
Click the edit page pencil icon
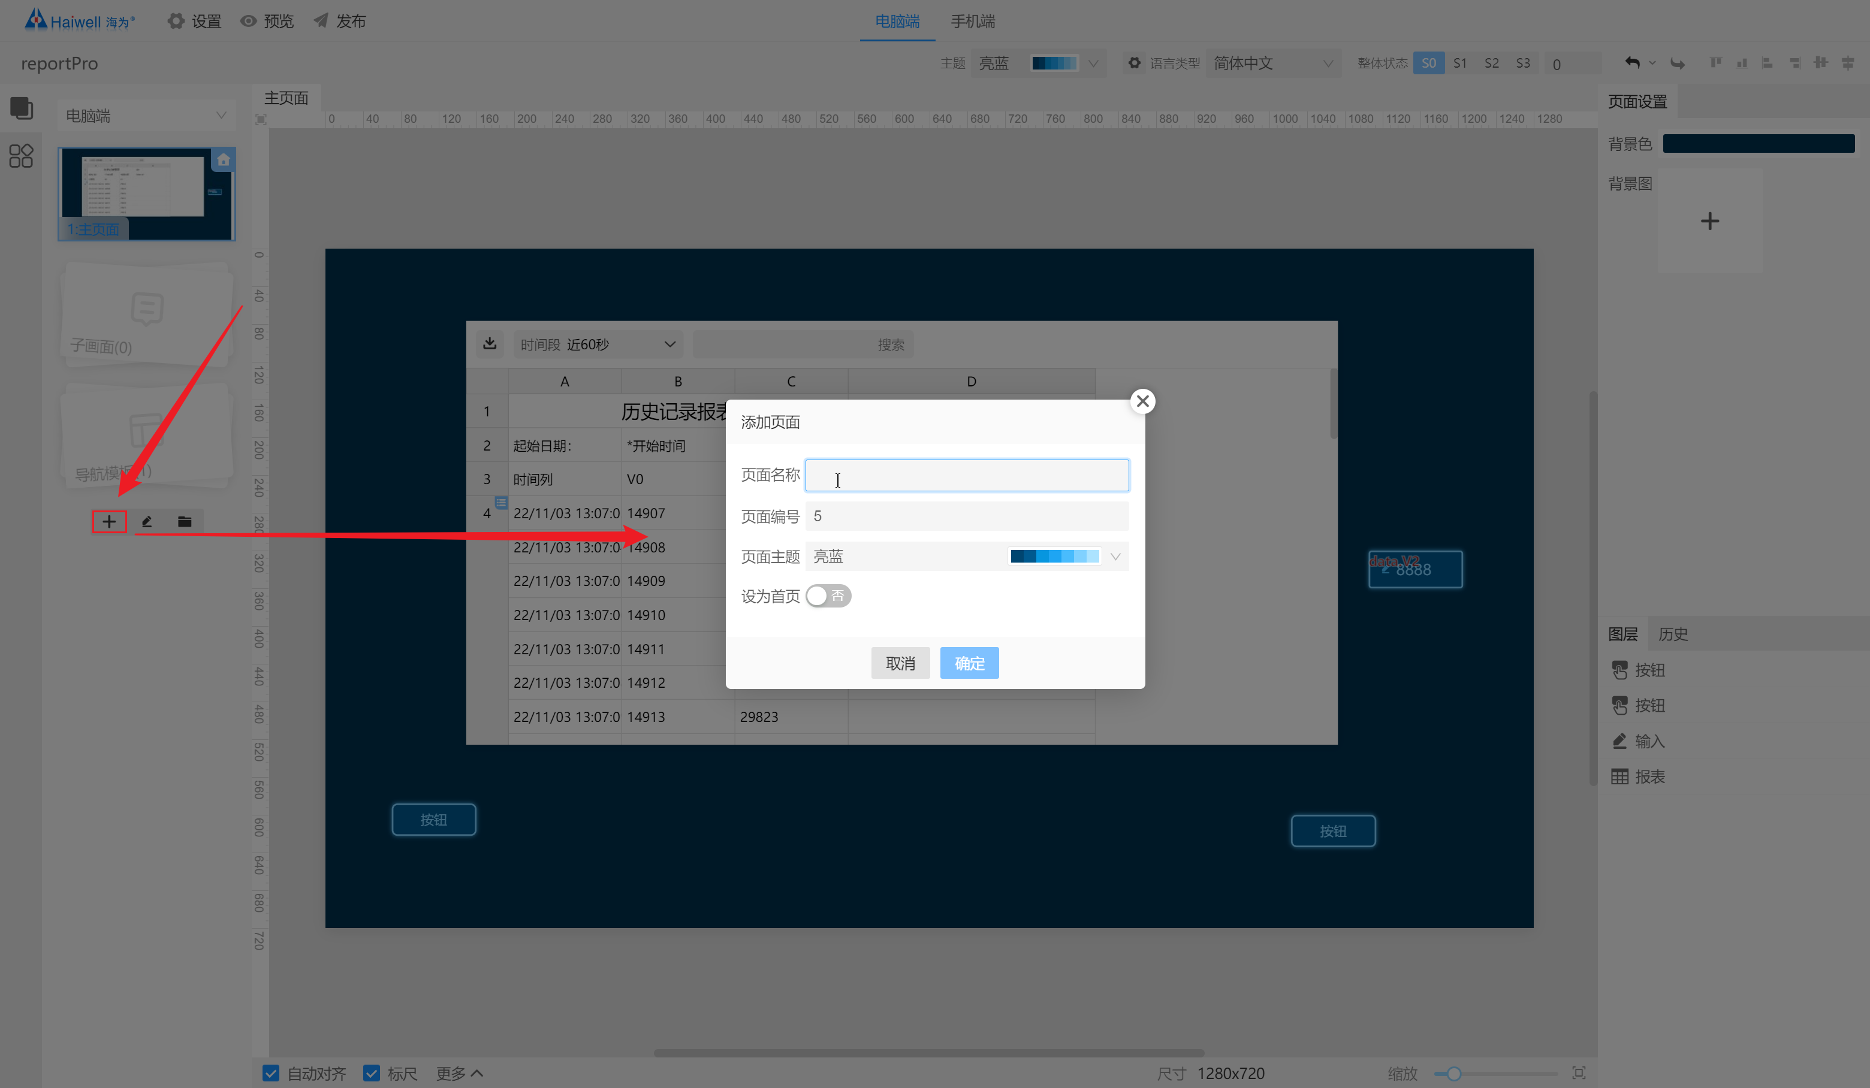(x=147, y=521)
